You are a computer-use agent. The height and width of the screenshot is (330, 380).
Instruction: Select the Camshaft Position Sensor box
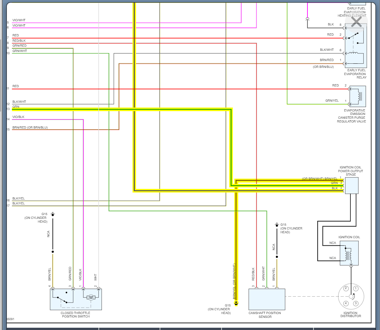267,299
